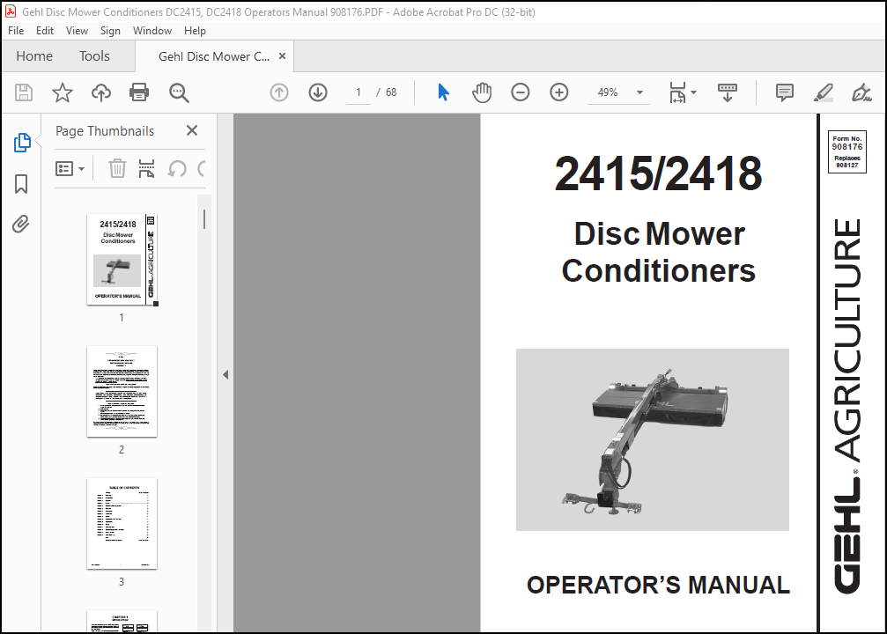
Task: Click the Acrobat PDF icon in the title bar
Action: click(11, 11)
